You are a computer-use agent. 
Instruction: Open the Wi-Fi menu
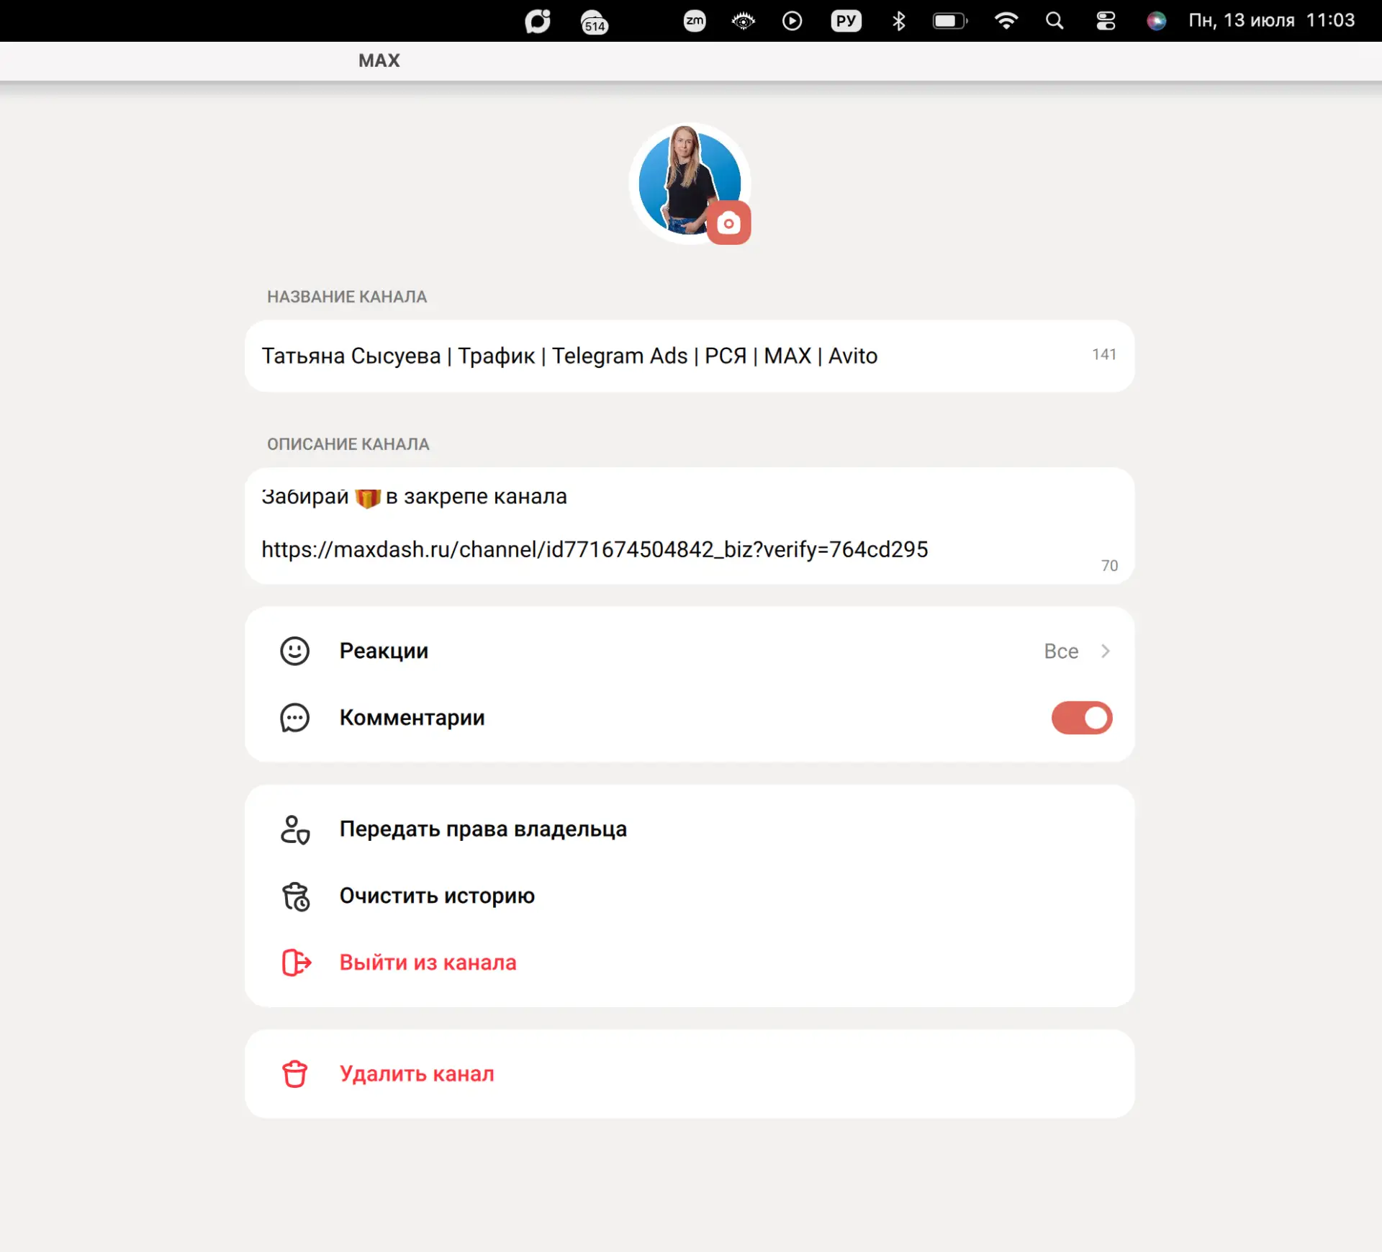tap(1006, 21)
